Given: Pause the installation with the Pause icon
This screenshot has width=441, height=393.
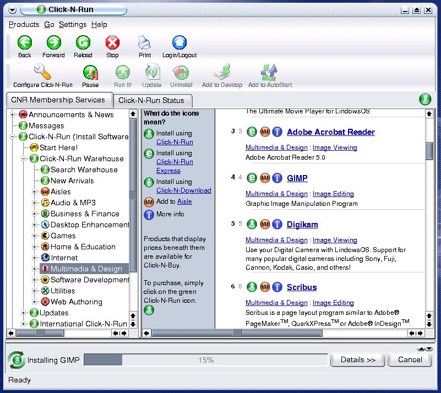Looking at the screenshot, I should (90, 73).
